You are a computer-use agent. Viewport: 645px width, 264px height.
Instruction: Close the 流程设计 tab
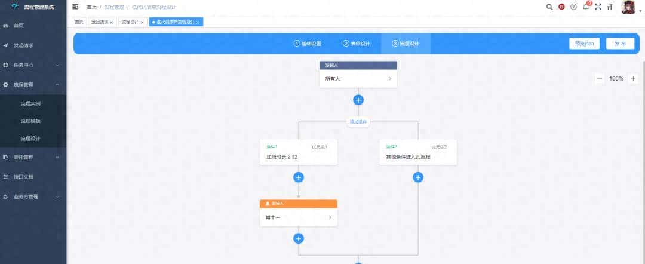click(142, 22)
